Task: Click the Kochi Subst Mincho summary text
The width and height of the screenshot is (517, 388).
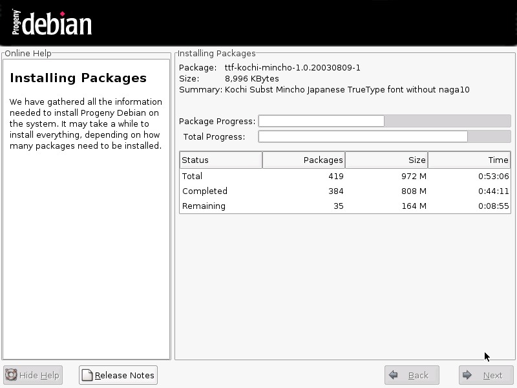Action: (347, 90)
